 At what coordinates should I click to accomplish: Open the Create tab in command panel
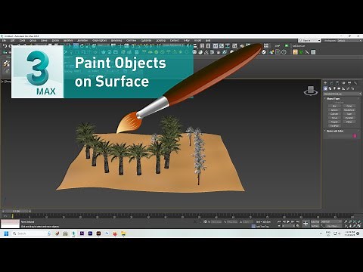coord(325,82)
